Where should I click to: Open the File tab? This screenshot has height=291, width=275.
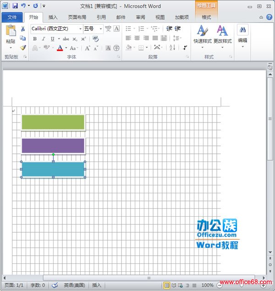coord(12,17)
